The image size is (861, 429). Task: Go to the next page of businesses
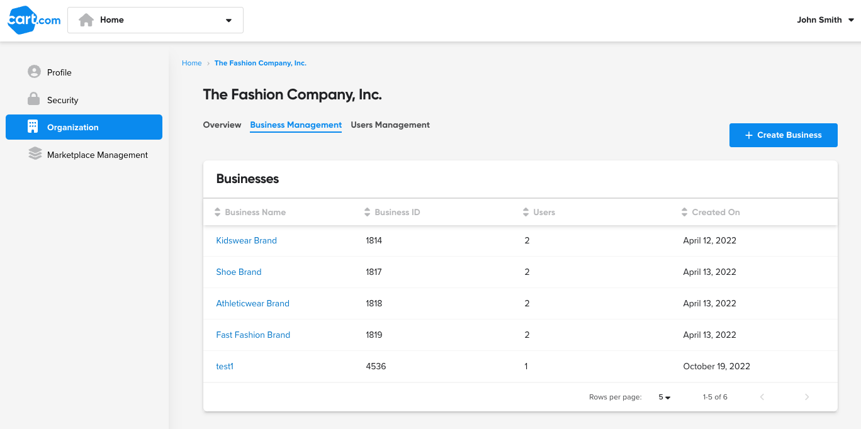point(807,397)
